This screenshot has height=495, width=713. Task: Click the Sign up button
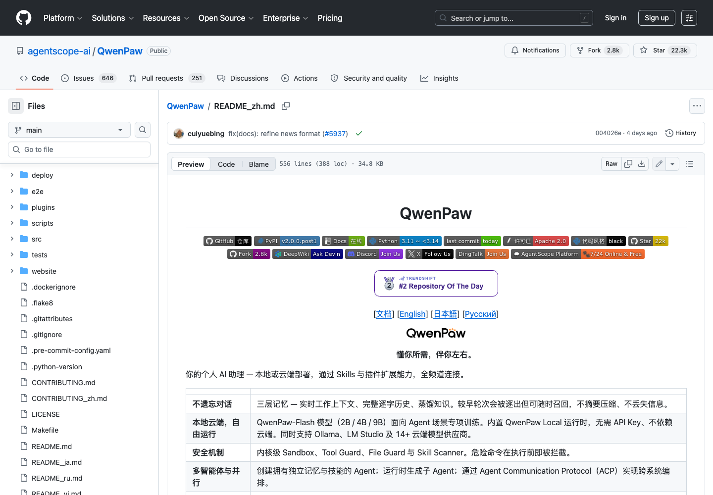(657, 18)
